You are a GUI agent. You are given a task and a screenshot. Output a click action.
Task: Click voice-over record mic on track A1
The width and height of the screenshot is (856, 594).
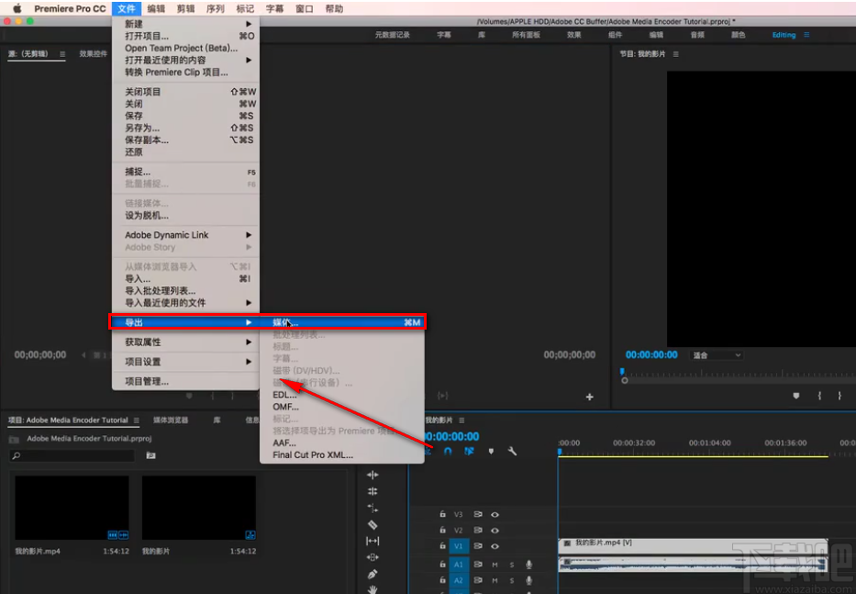pos(528,565)
